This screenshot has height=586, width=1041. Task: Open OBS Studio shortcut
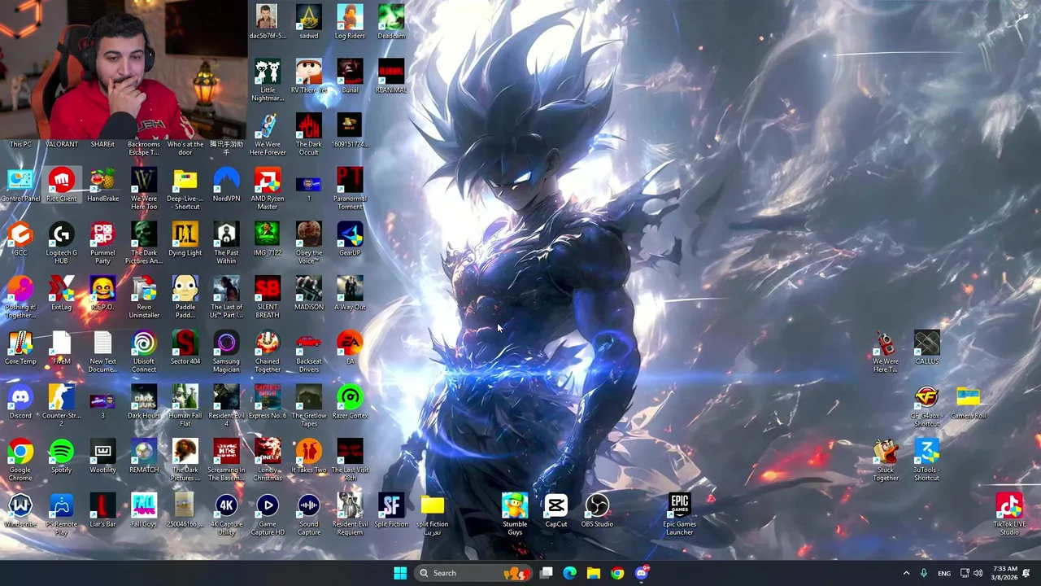pos(597,511)
